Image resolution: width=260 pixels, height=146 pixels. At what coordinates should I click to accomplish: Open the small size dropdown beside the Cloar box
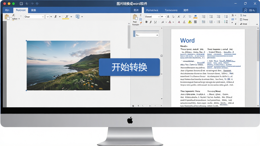click(x=47, y=17)
